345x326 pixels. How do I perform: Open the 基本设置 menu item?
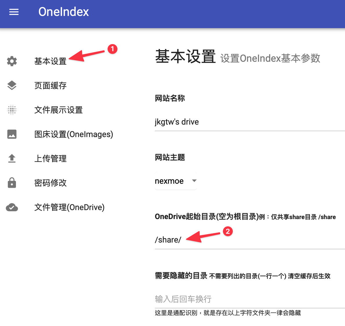50,61
